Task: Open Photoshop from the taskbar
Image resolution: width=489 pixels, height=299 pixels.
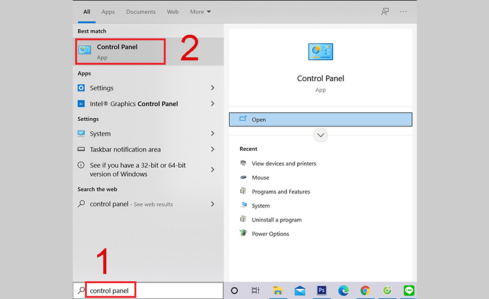Action: coord(322,290)
